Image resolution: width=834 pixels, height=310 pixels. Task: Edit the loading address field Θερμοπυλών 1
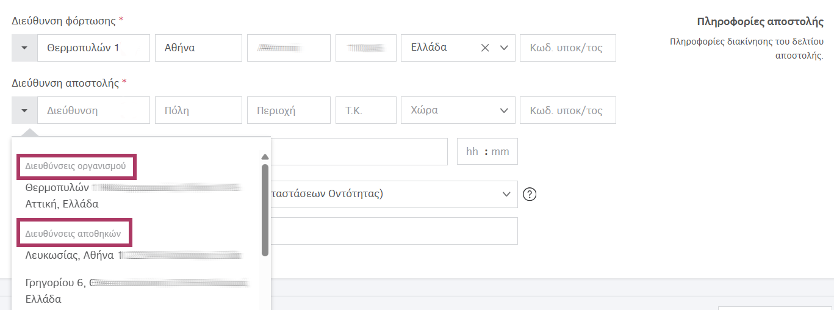93,48
